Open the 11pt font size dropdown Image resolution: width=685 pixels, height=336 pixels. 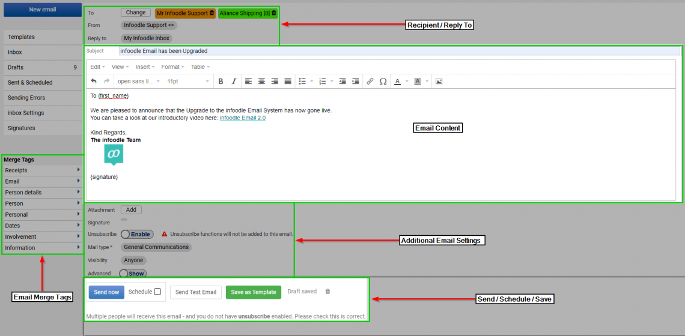point(188,81)
